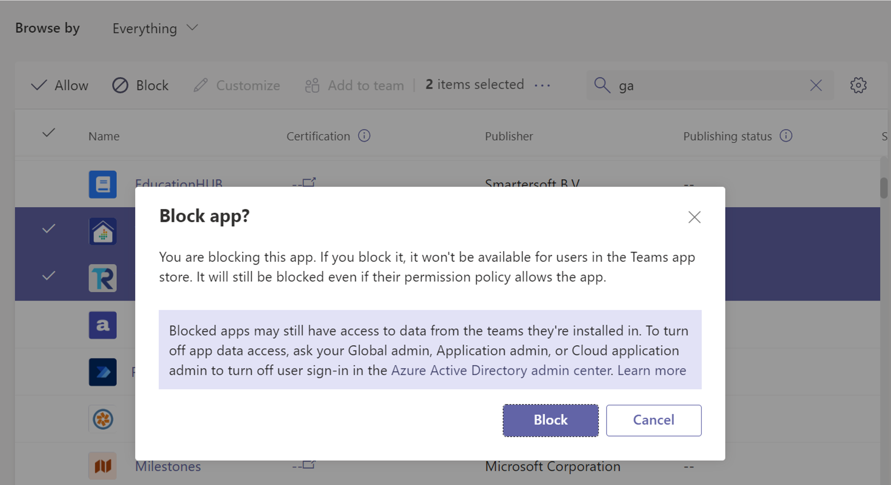Click the dark blue arrow app icon
The width and height of the screenshot is (891, 485).
point(103,372)
